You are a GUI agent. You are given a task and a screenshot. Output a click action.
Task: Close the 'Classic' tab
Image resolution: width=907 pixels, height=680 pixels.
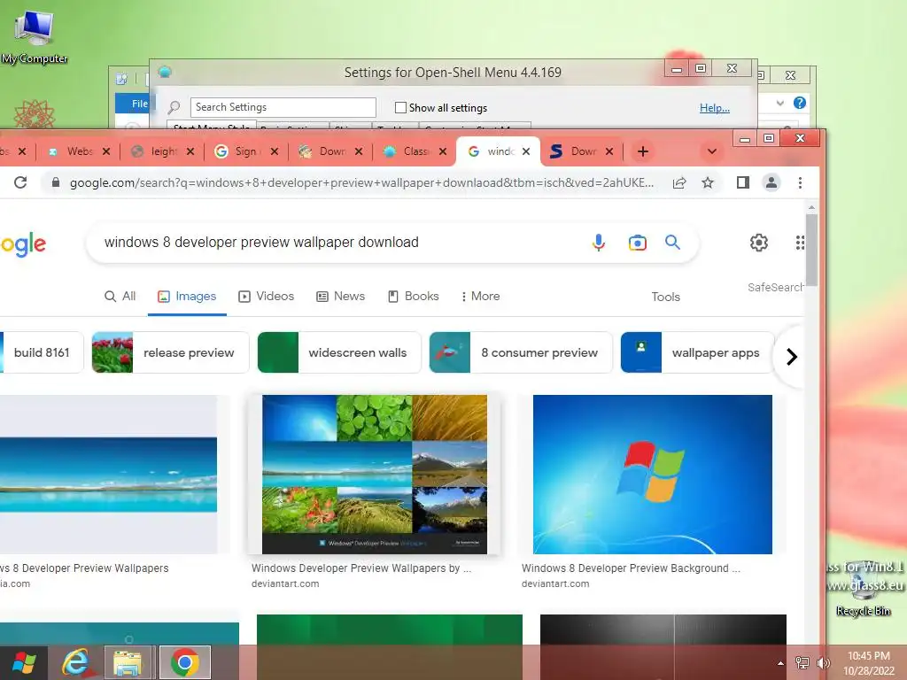pos(443,151)
